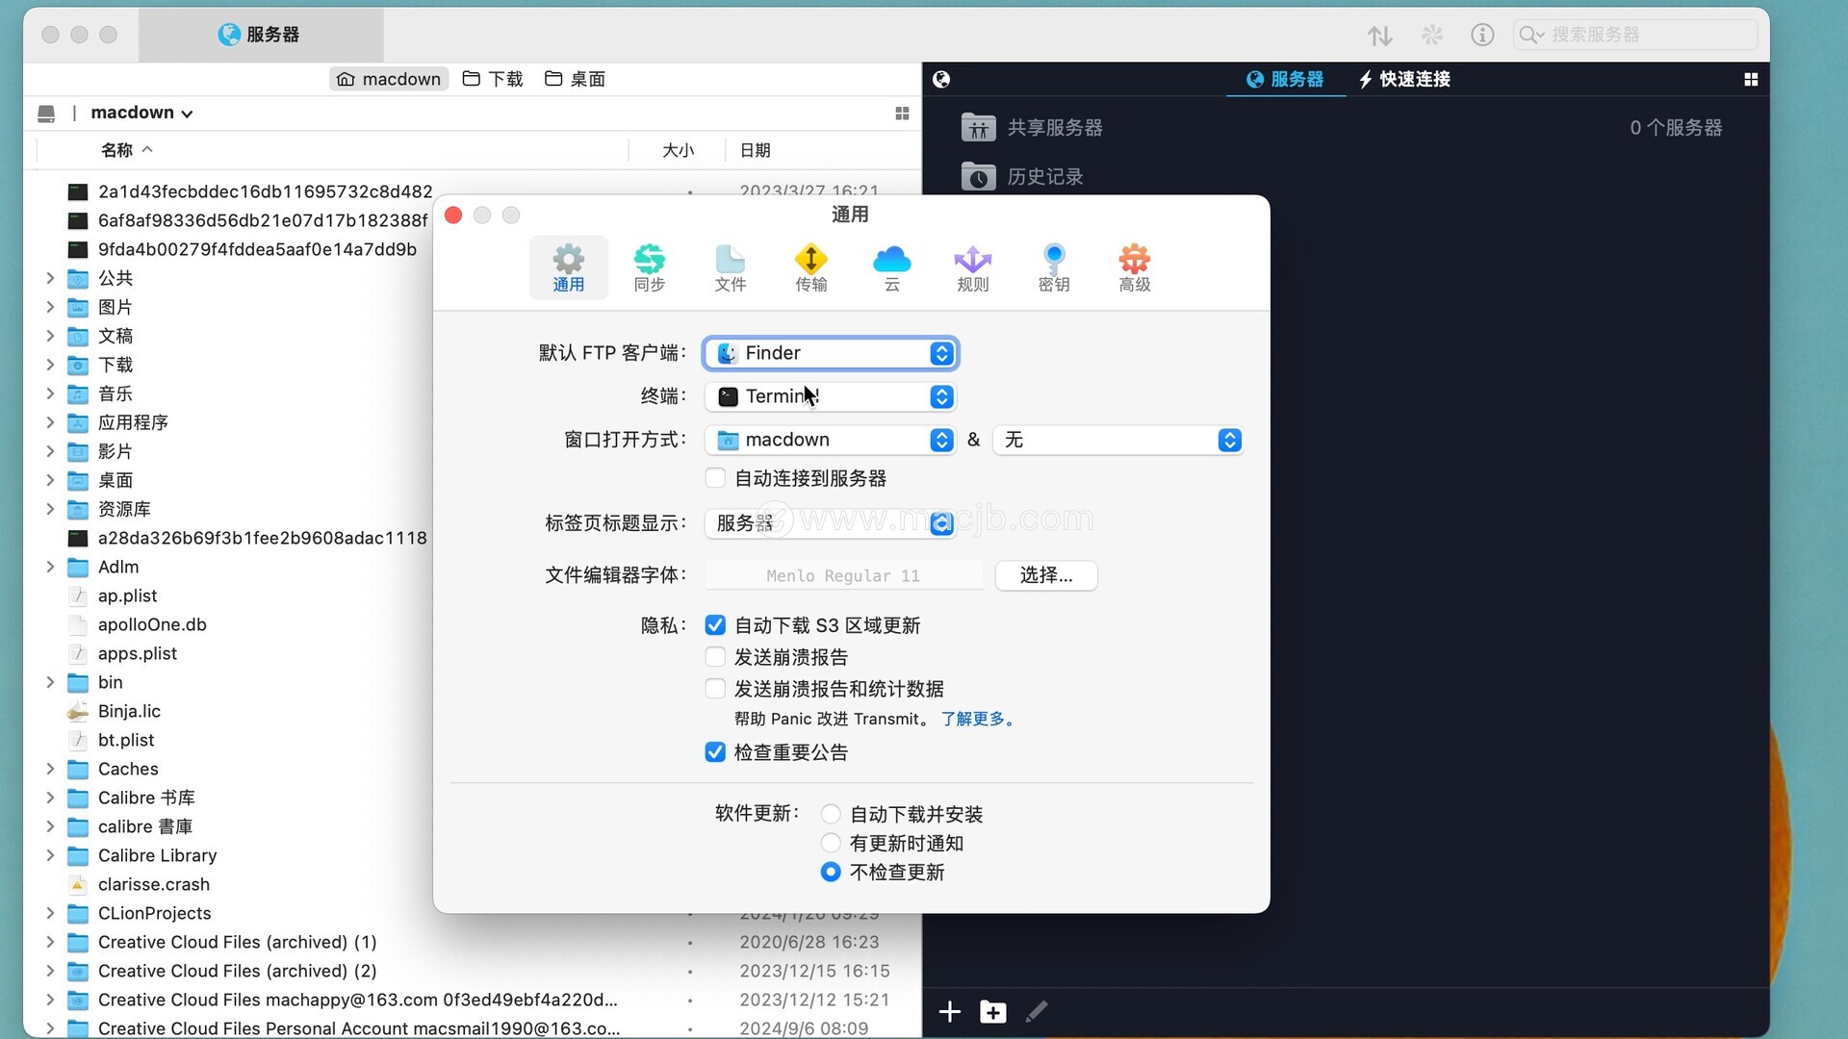Image resolution: width=1848 pixels, height=1039 pixels.
Task: Open the 历史记录 folder
Action: coord(1022,176)
